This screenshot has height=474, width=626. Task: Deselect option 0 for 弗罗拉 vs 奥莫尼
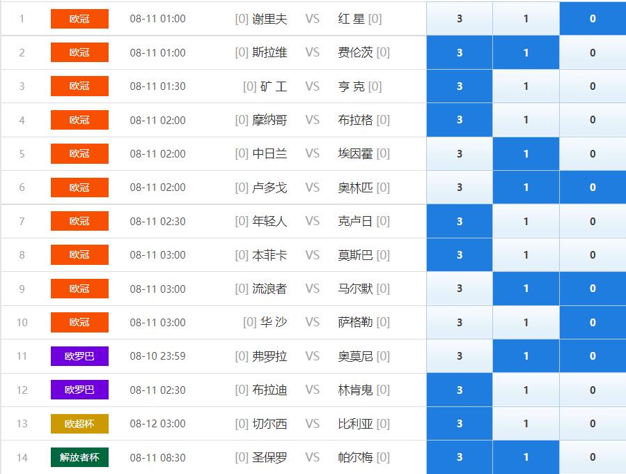tap(593, 356)
